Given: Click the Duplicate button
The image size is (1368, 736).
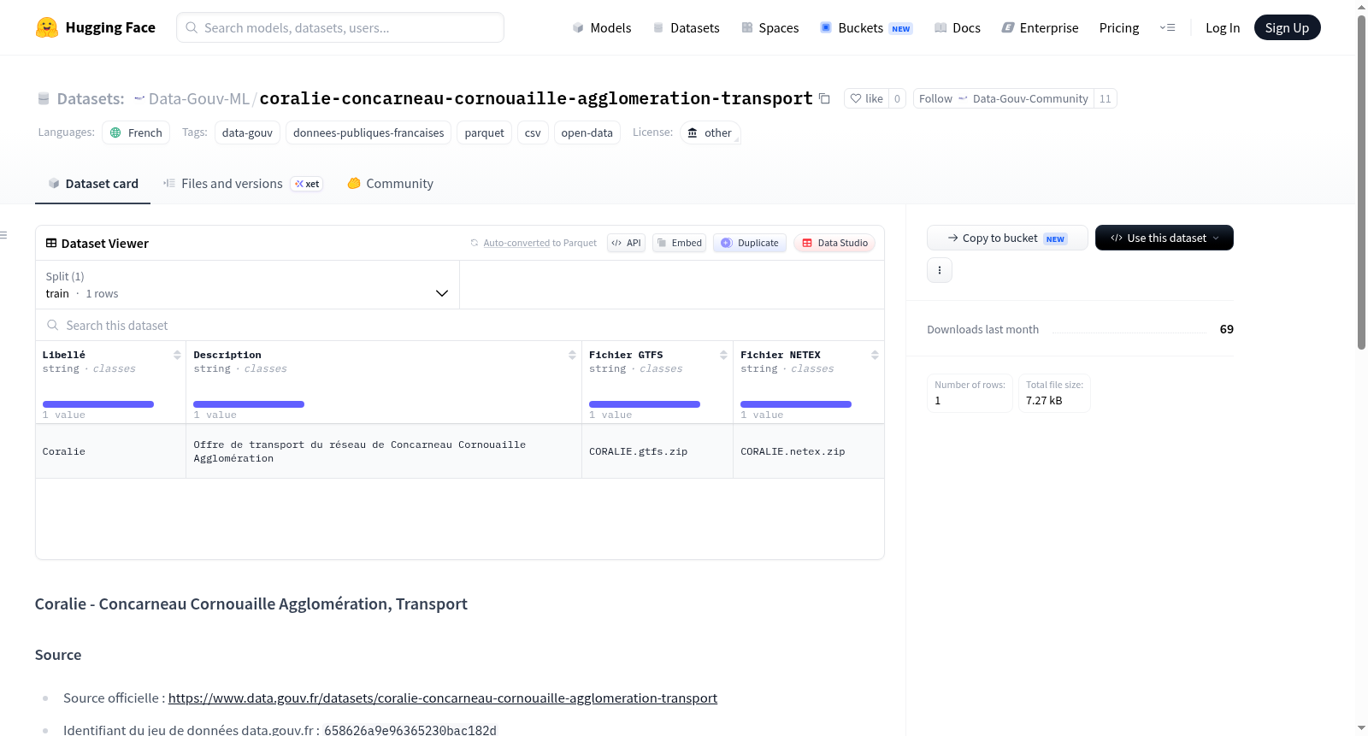Looking at the screenshot, I should (750, 243).
